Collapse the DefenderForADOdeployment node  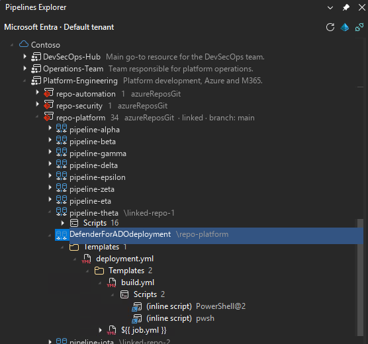pyautogui.click(x=50, y=236)
